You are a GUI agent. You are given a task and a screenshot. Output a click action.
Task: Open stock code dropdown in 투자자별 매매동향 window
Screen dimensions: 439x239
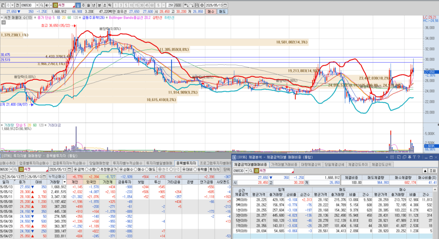click(x=11, y=170)
